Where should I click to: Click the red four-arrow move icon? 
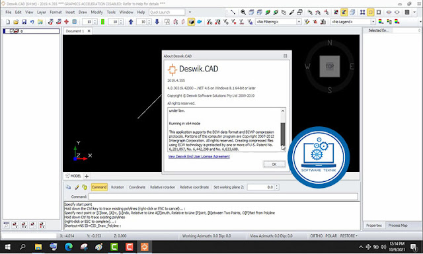pos(66,22)
